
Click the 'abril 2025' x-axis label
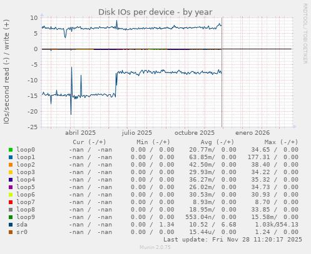pyautogui.click(x=80, y=133)
